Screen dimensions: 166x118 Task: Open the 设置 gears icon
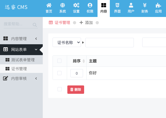[x=76, y=5]
